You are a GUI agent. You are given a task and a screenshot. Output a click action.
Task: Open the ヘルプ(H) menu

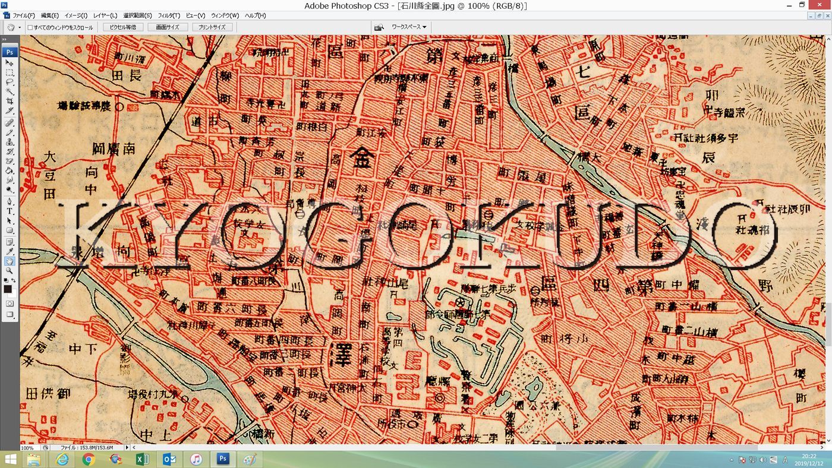point(256,15)
